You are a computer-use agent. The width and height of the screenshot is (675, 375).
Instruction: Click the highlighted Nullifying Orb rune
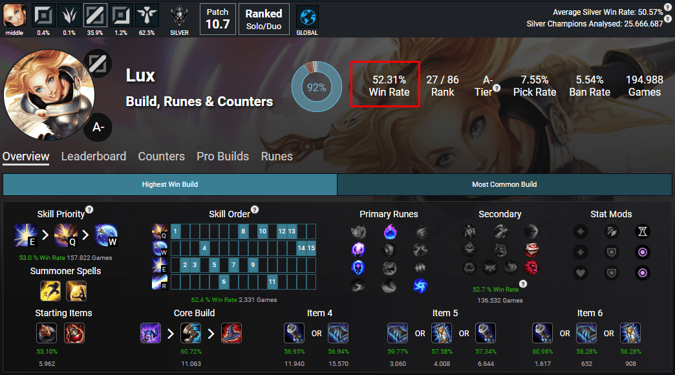tap(358, 250)
